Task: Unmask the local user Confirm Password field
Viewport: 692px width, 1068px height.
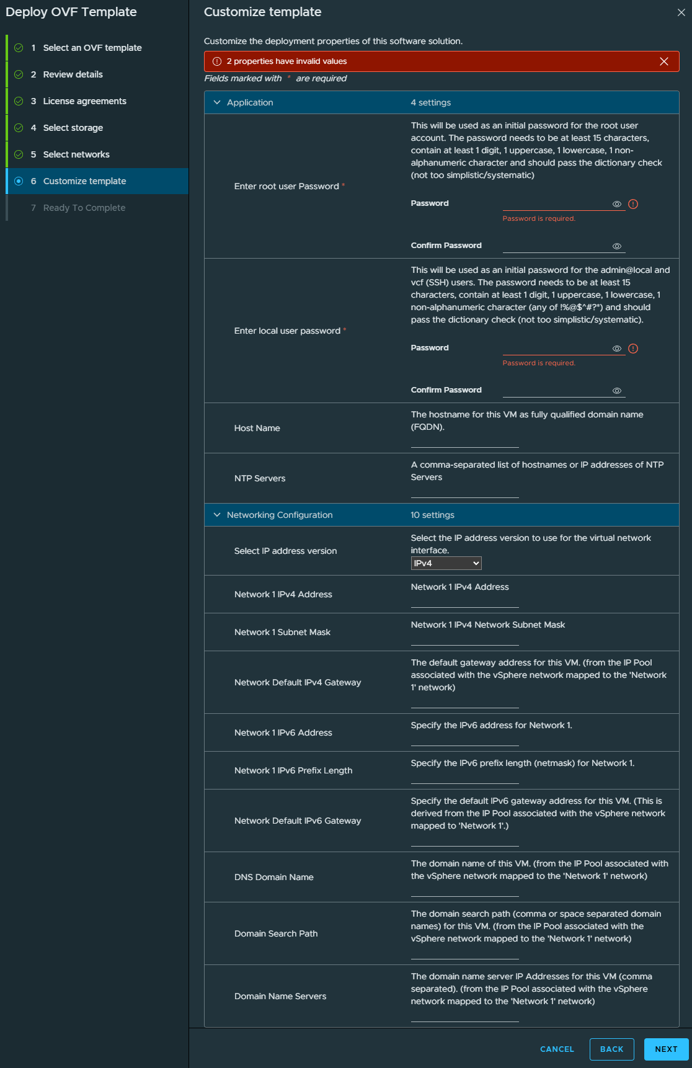Action: [617, 391]
